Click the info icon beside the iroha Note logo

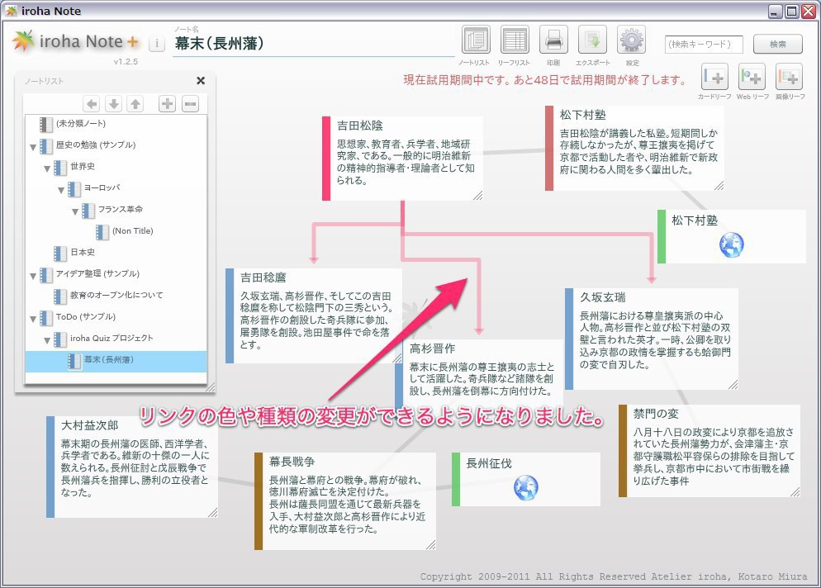tap(157, 43)
